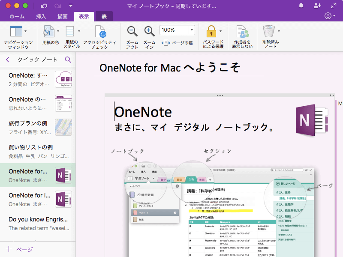Viewport: 343px width, 257px height.
Task: Click the 100% zoom input field
Action: 174,30
